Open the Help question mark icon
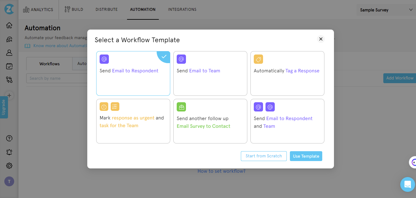 point(9,138)
